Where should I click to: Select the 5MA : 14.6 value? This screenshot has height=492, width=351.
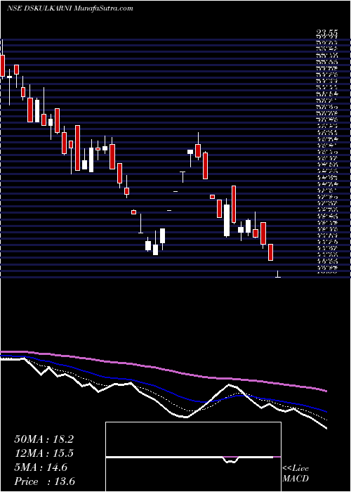click(41, 467)
